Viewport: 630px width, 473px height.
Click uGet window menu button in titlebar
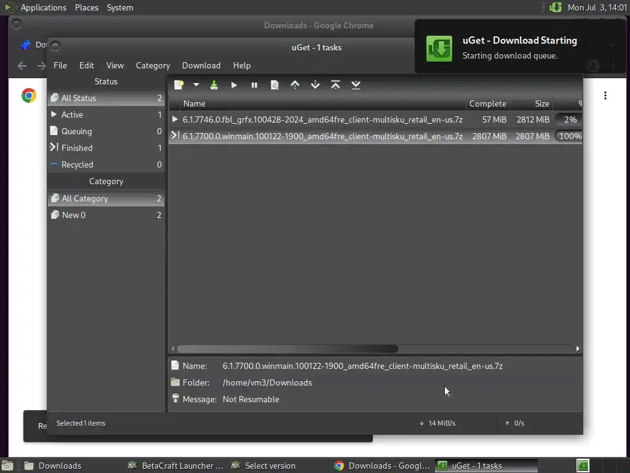(56, 47)
